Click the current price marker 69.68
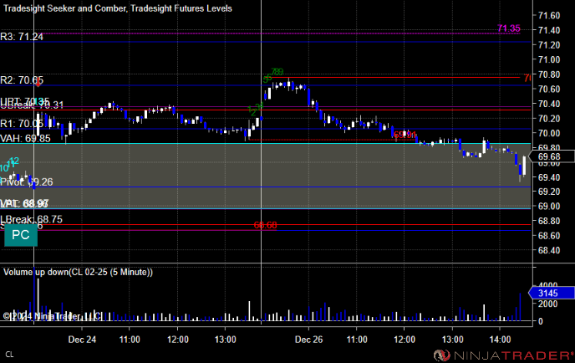 tap(551, 156)
